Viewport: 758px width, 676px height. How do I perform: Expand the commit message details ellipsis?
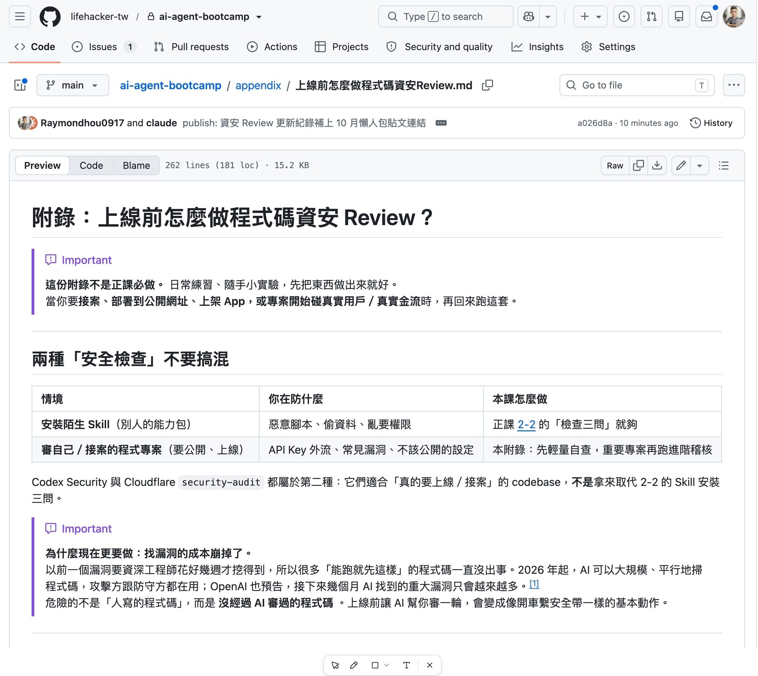(441, 123)
